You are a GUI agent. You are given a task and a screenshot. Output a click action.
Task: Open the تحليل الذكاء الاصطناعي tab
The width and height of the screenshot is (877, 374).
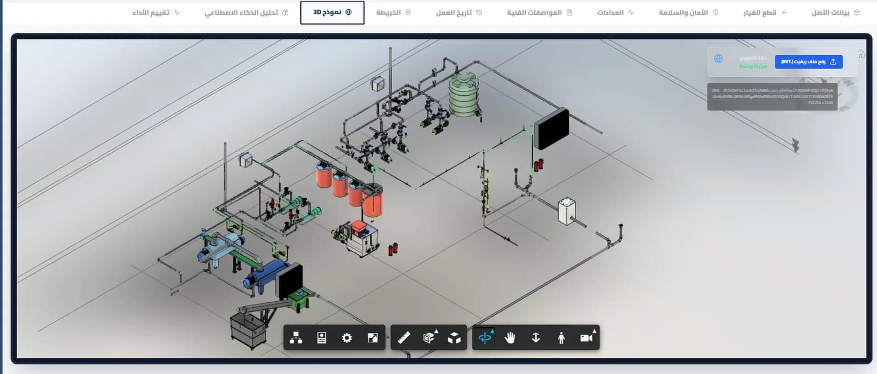tap(246, 13)
